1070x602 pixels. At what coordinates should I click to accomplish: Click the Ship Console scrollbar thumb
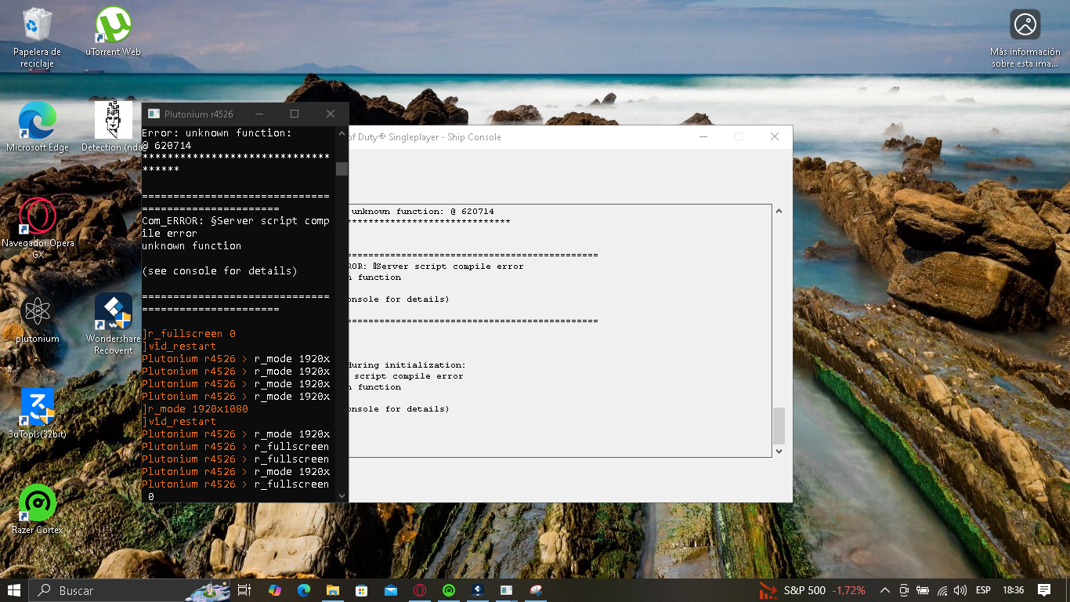click(779, 426)
